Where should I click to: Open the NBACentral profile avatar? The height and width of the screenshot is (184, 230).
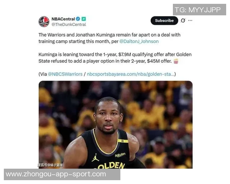click(44, 22)
